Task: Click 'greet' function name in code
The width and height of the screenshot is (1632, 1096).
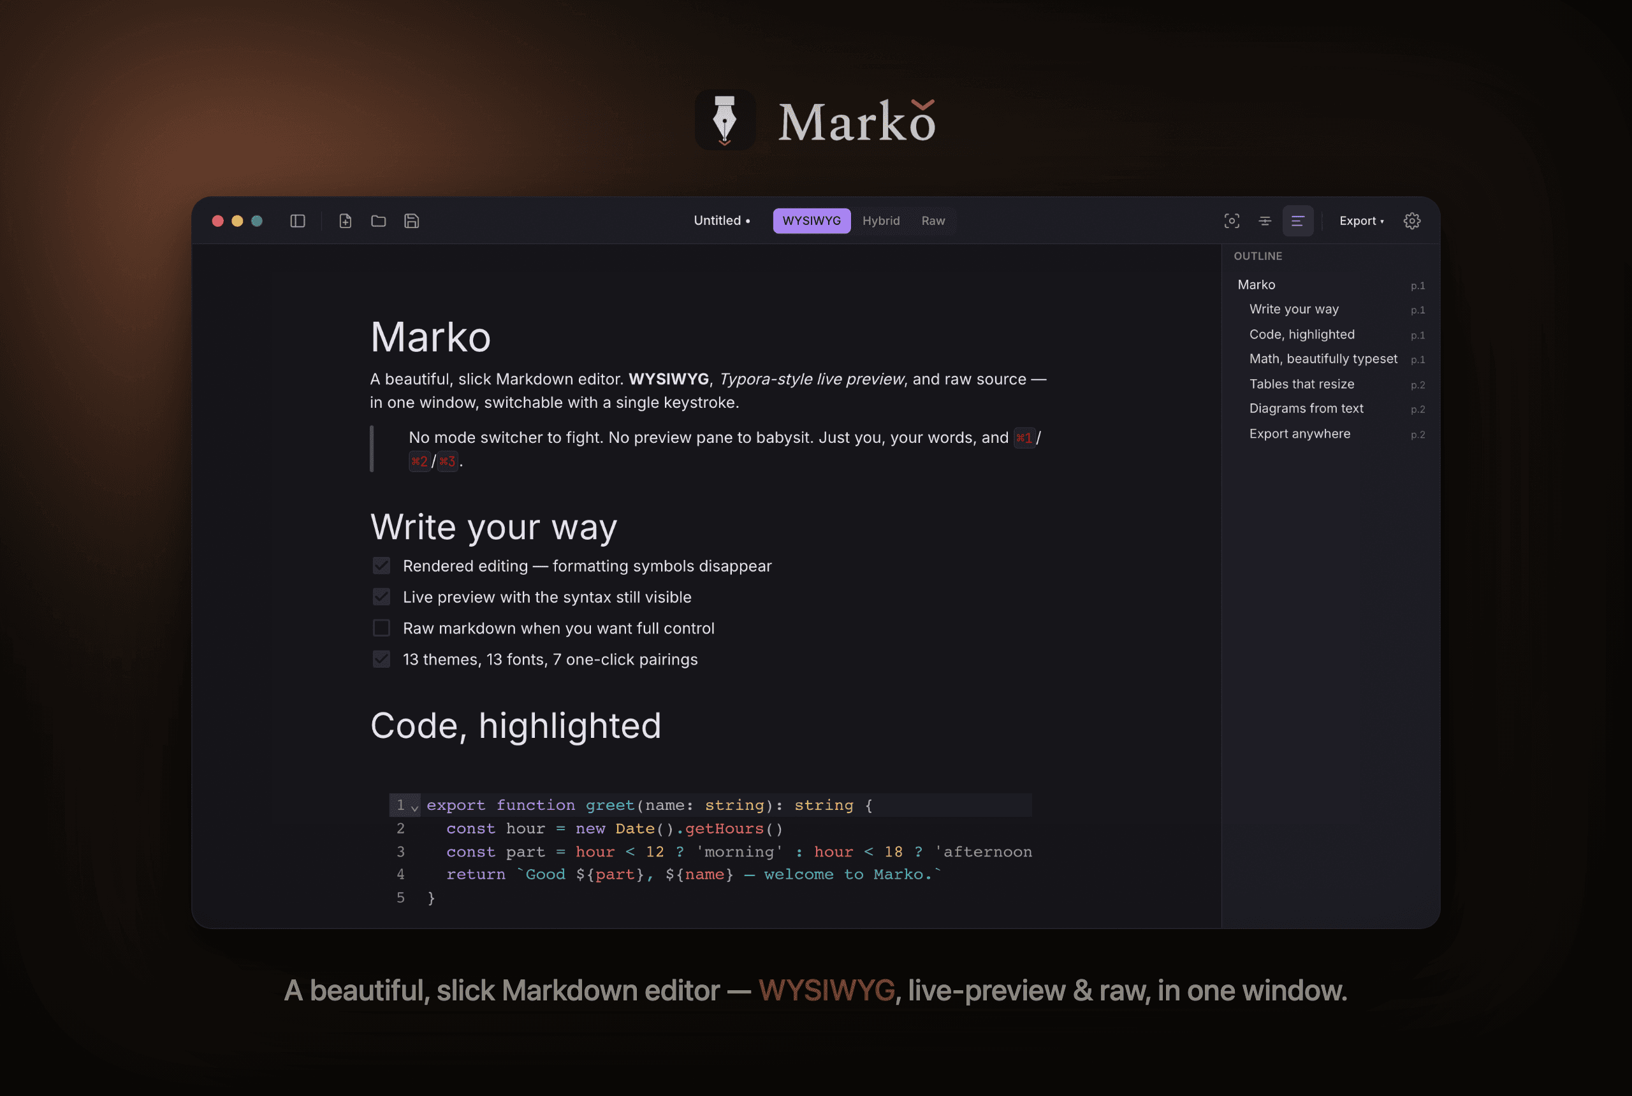Action: click(609, 805)
